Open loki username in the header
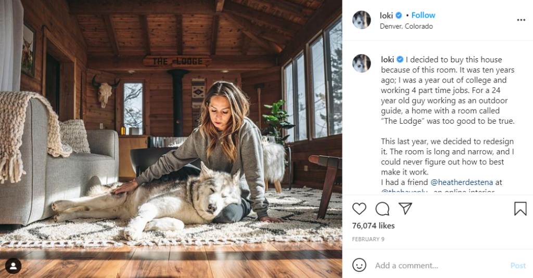Screen dimensions: 533x278 [x=386, y=16]
